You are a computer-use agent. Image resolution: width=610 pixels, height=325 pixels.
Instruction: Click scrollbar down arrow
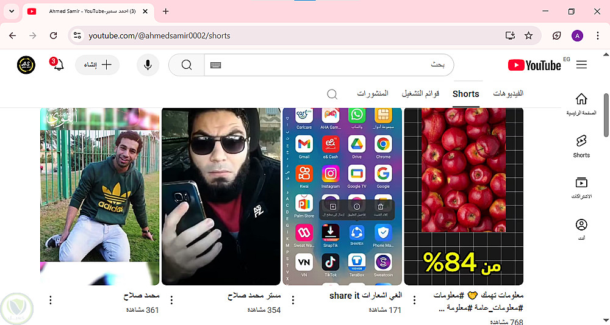606,321
